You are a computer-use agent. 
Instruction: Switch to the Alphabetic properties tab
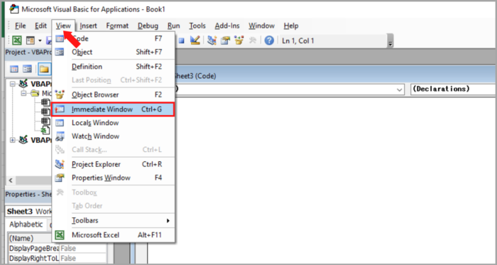(x=26, y=225)
